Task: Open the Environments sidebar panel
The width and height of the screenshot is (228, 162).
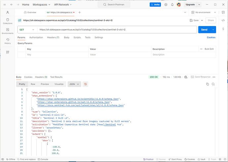Action: pos(8,31)
